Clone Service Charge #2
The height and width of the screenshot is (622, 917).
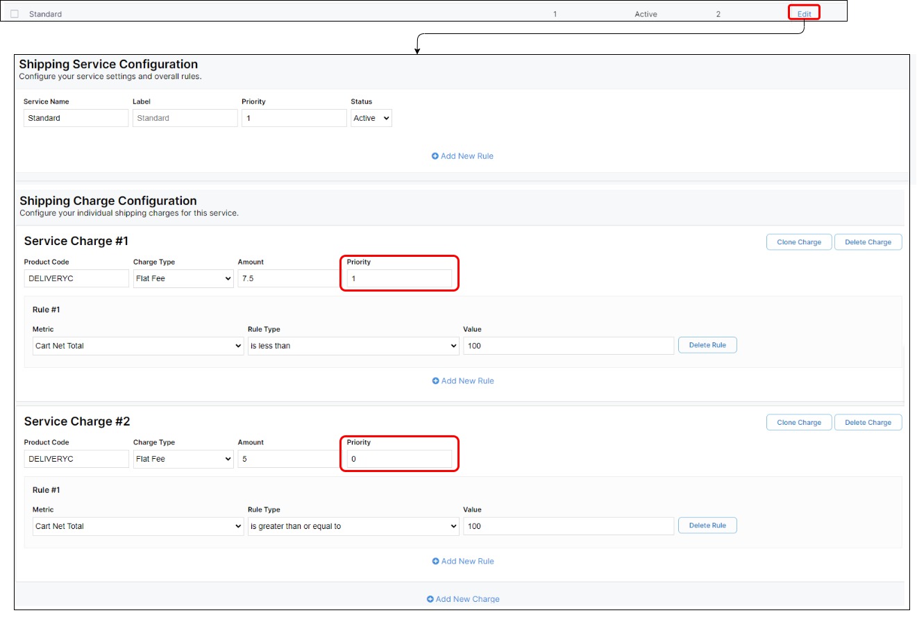coord(798,422)
